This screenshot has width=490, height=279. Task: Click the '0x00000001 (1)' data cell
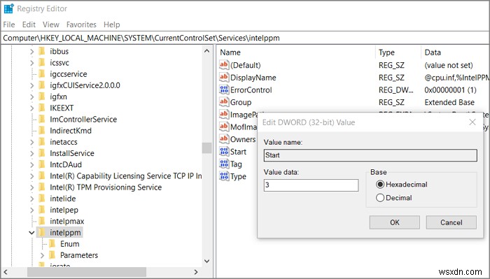450,90
